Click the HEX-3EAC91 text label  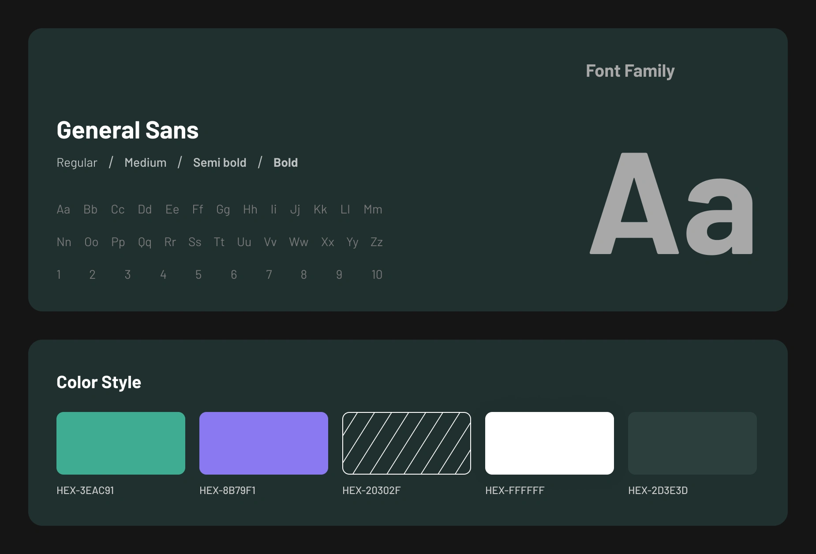(85, 490)
